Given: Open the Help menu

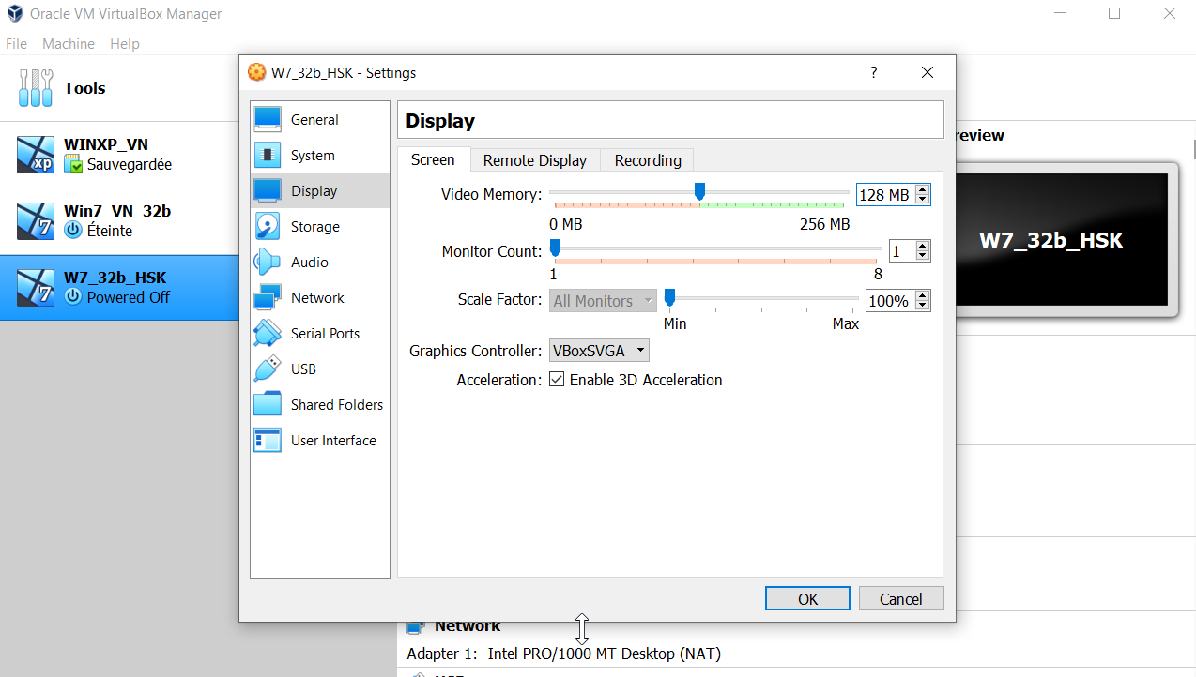Looking at the screenshot, I should pos(125,43).
